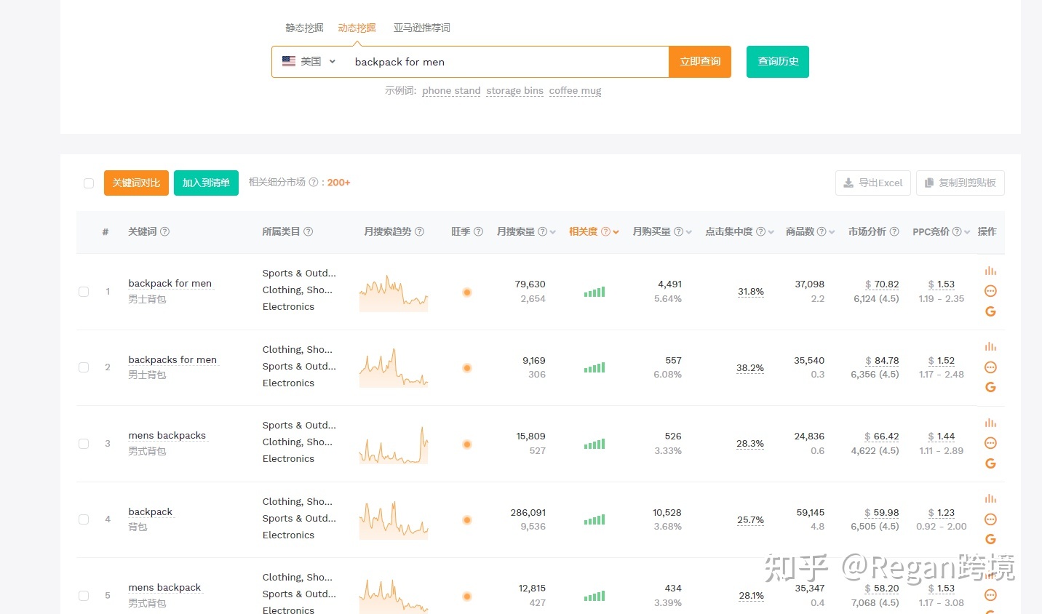The height and width of the screenshot is (614, 1042).
Task: Focus the keyword search input field
Action: click(507, 62)
